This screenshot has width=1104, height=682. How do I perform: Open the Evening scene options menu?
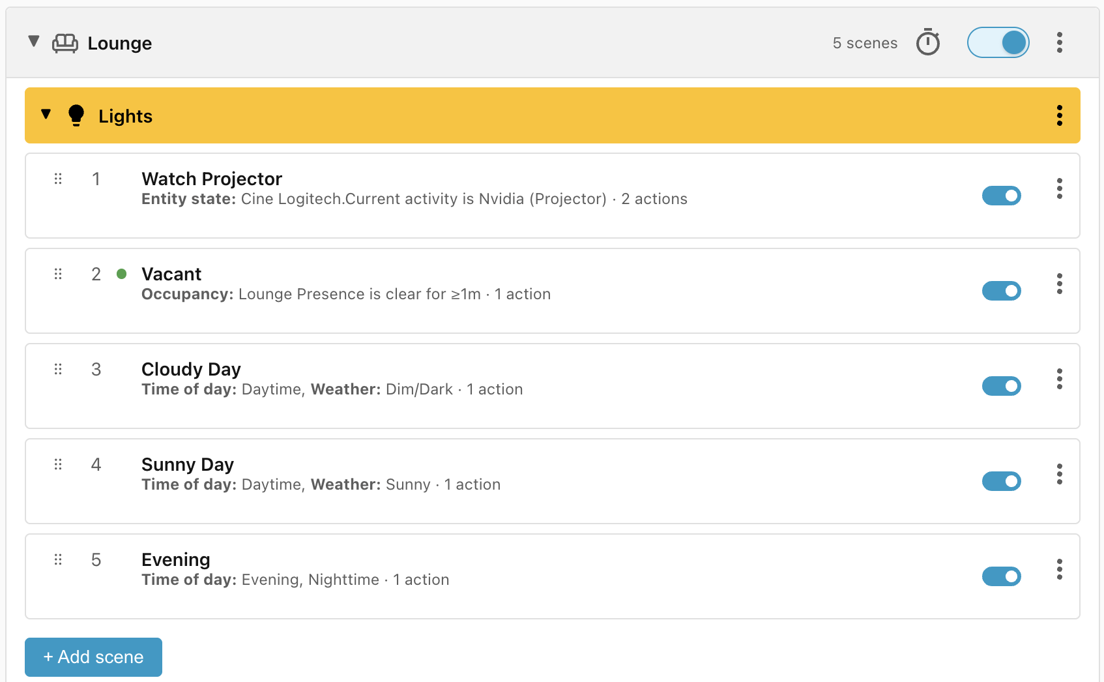tap(1060, 569)
